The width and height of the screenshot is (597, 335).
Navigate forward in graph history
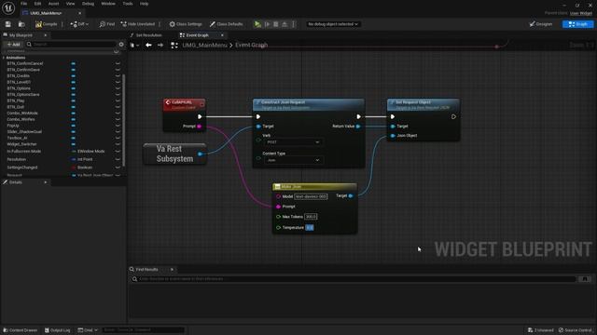point(160,46)
